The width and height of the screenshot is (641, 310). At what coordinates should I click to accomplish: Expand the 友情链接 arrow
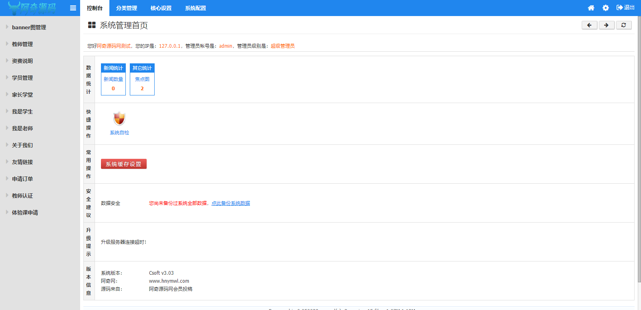click(x=7, y=162)
